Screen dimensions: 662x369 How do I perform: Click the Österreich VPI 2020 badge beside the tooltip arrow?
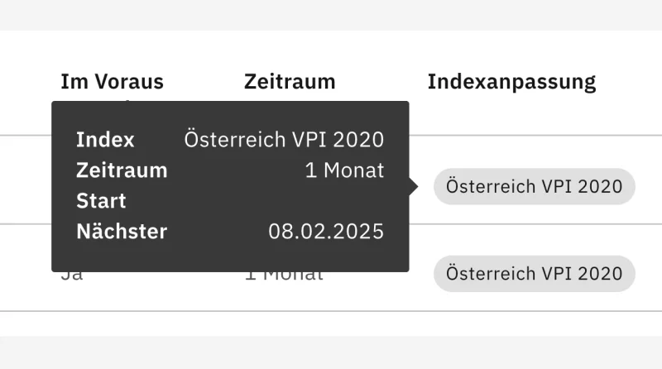click(534, 187)
